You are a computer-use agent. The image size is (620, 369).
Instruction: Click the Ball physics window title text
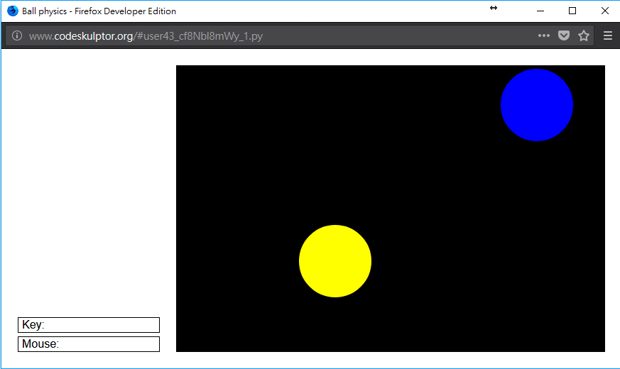(x=99, y=11)
